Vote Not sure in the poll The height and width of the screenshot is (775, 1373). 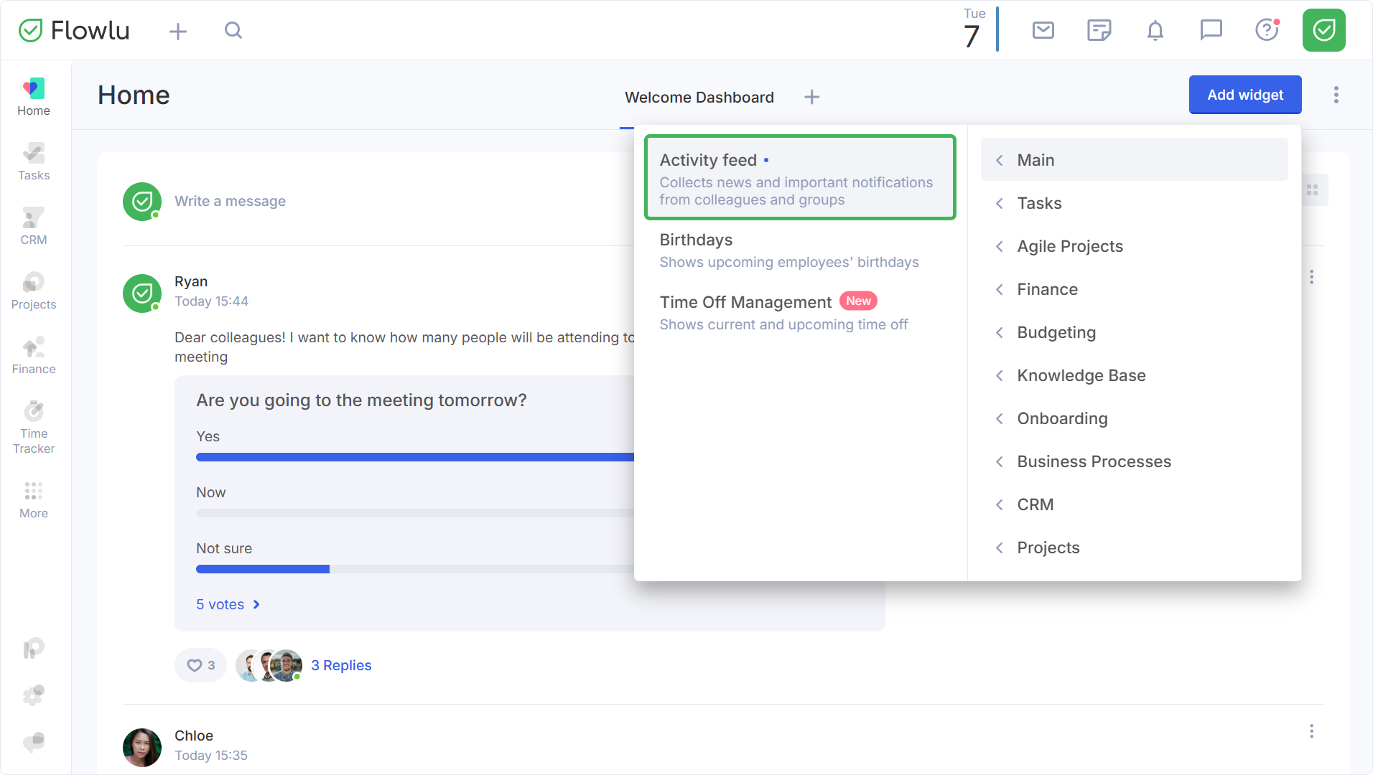[224, 548]
